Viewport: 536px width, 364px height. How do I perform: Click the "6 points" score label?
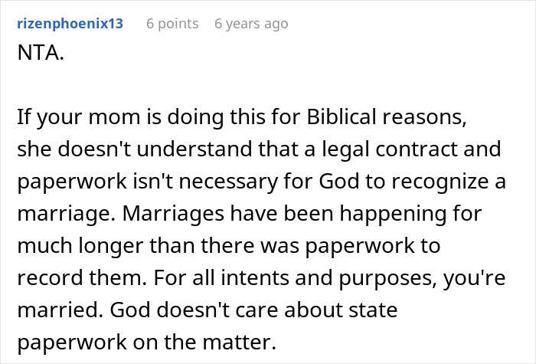click(172, 24)
